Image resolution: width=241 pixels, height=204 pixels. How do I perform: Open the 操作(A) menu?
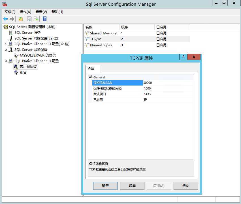(x=25, y=12)
